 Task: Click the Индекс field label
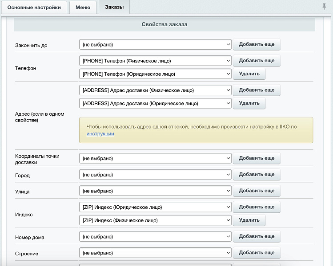point(24,215)
